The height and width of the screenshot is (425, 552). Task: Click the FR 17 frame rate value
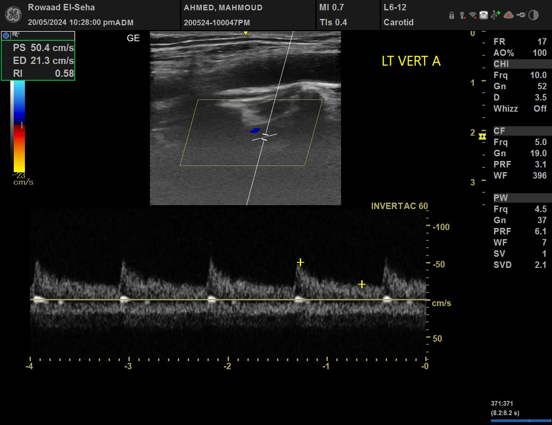tap(520, 42)
